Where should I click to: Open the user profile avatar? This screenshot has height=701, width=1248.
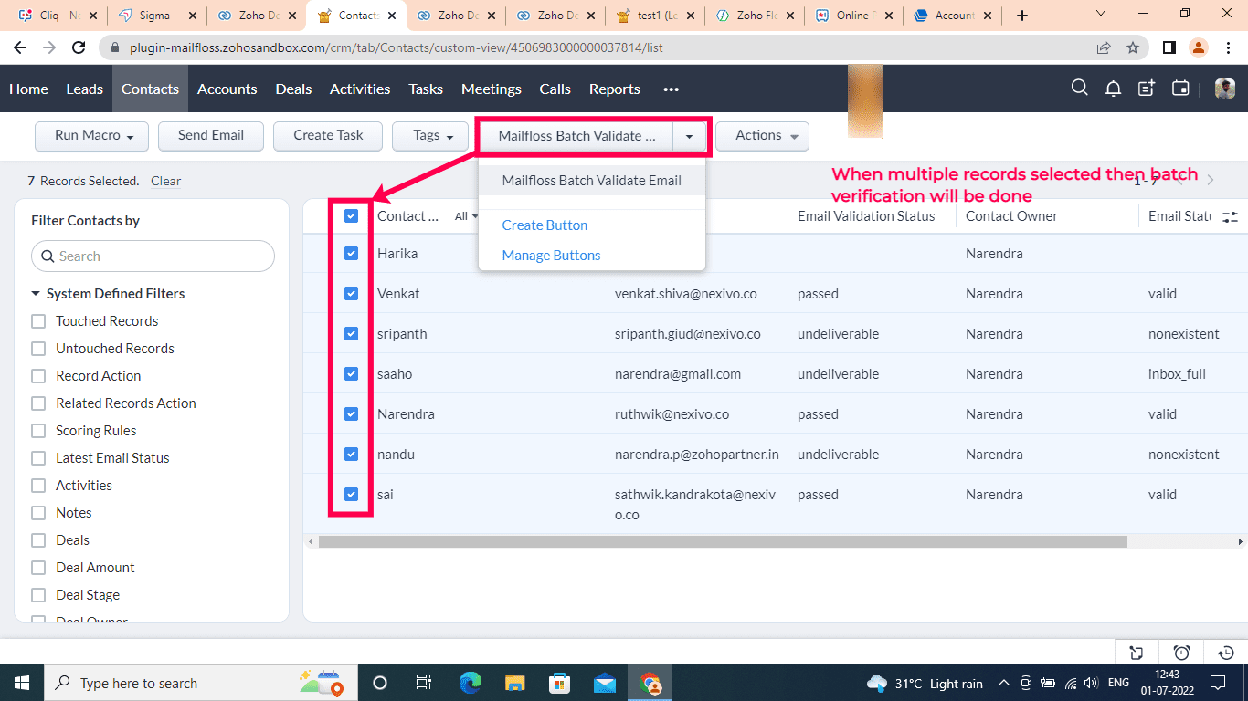(x=1224, y=89)
